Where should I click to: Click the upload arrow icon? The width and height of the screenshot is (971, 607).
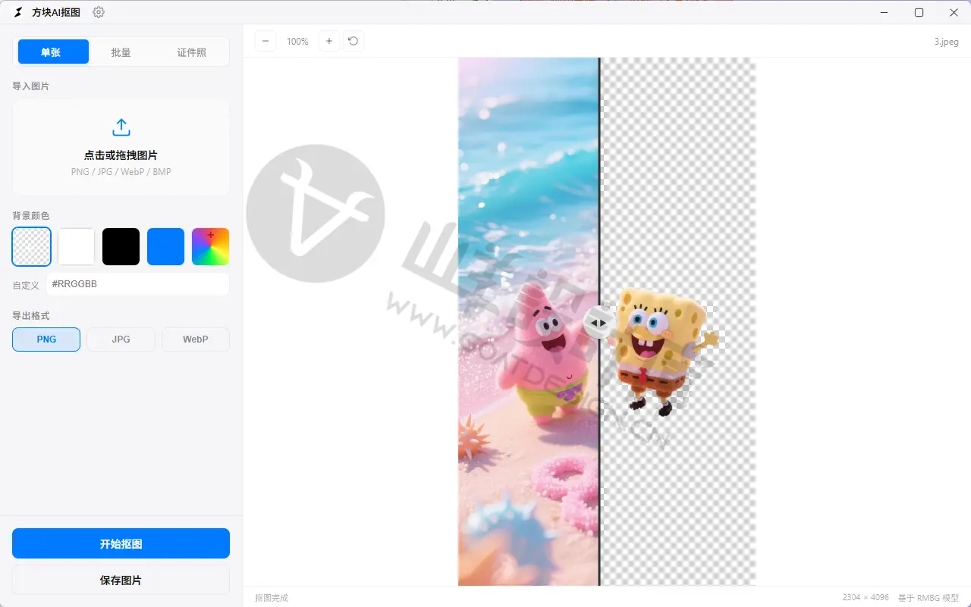coord(121,127)
